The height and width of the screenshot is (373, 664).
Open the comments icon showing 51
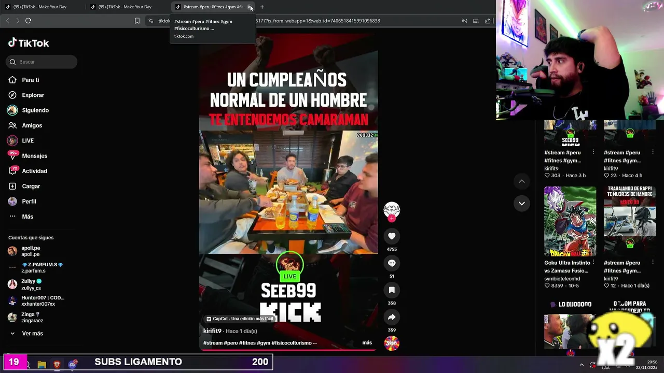tap(392, 263)
